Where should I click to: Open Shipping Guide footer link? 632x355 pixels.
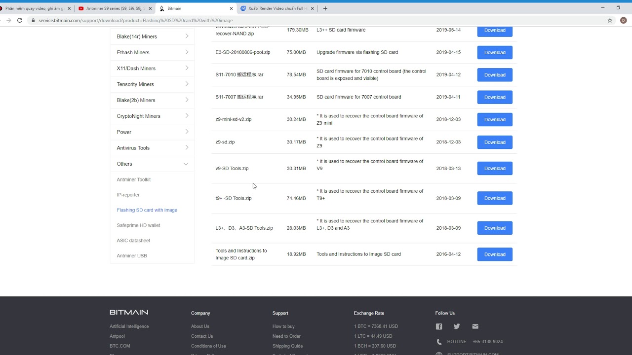coord(288,346)
